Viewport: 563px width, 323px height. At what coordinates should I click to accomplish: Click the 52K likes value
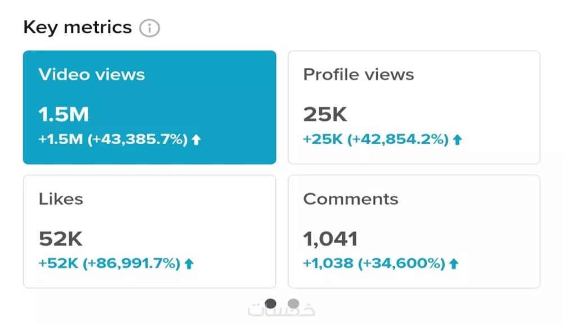[61, 239]
